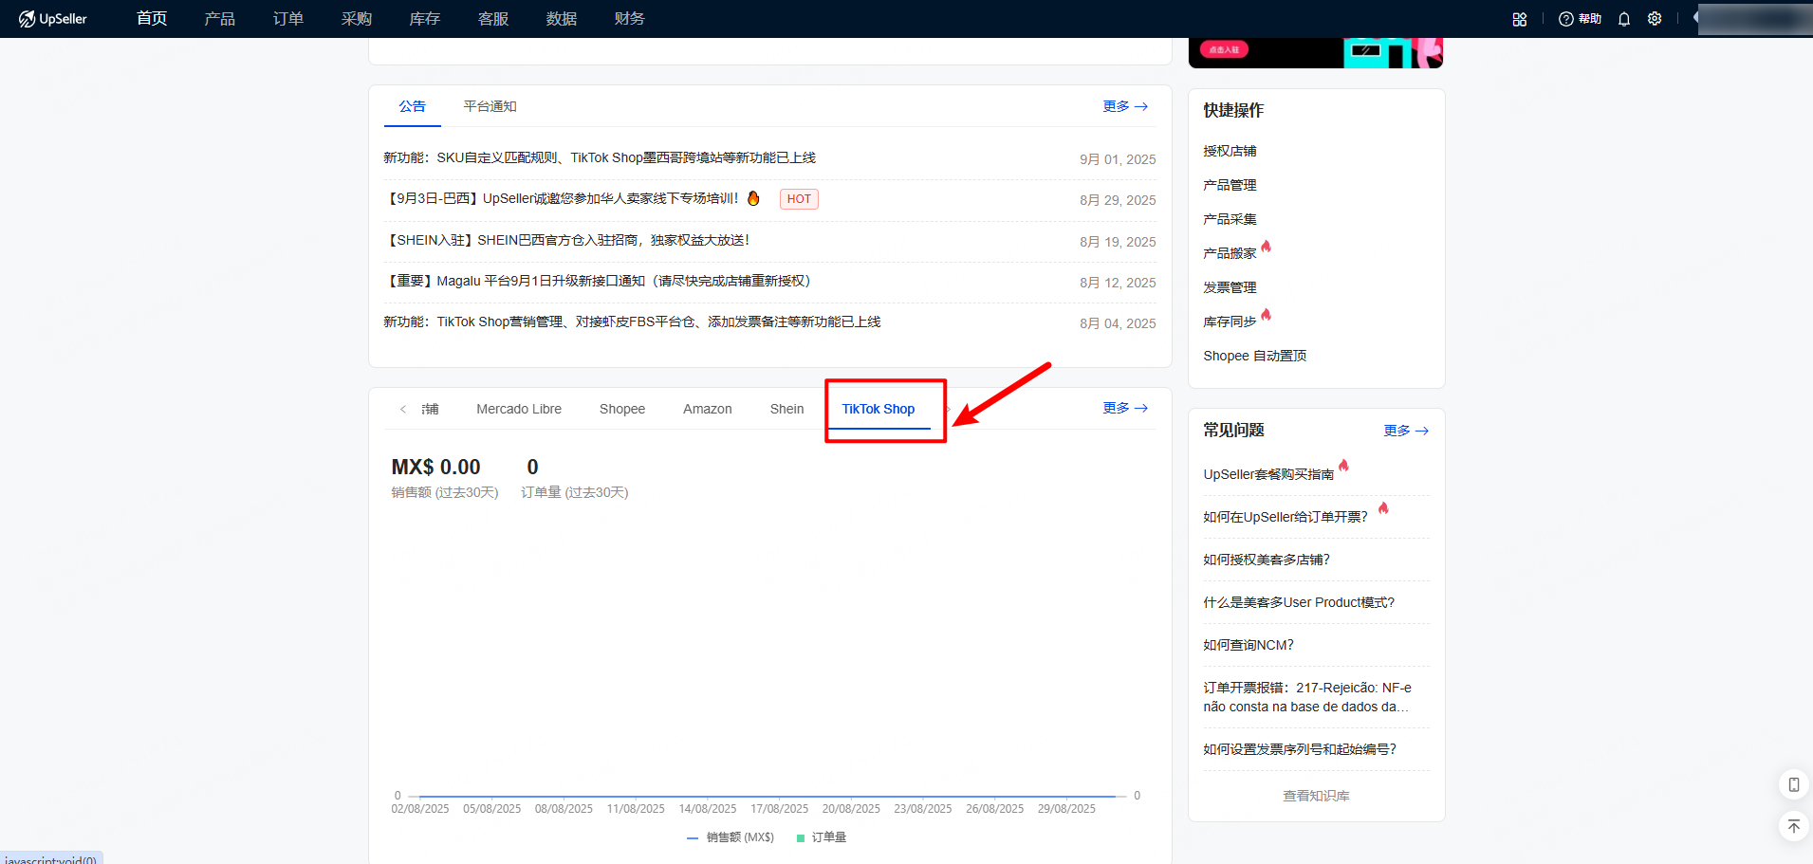Click 更多 link in announcements panel
This screenshot has width=1813, height=864.
(x=1125, y=106)
